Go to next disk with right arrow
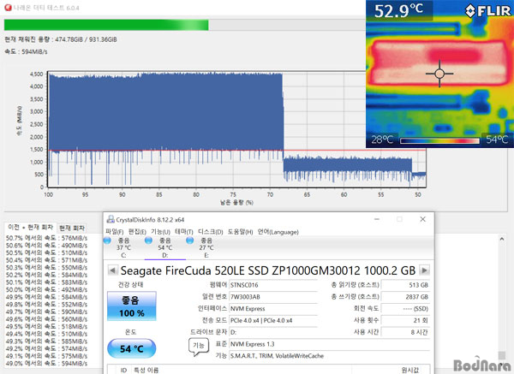The height and width of the screenshot is (374, 514). [x=425, y=270]
